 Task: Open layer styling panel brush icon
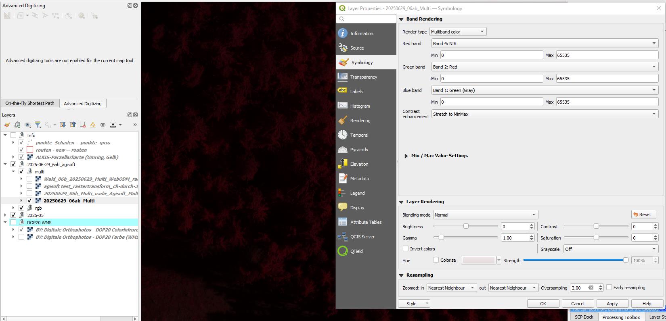(x=7, y=125)
